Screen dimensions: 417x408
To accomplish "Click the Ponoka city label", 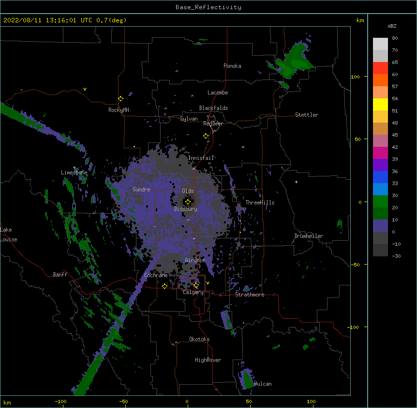I will click(232, 66).
